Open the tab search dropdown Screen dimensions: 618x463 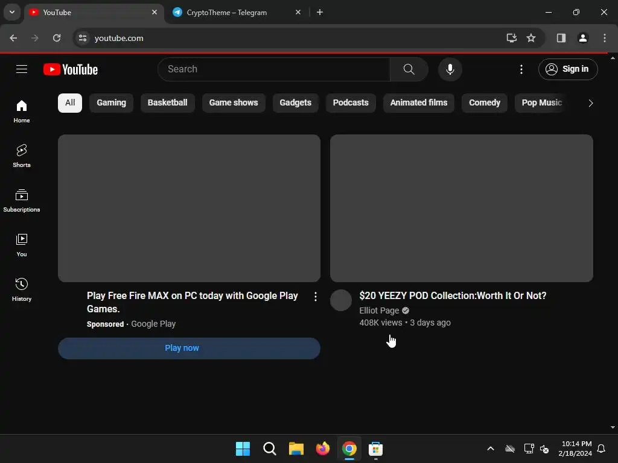point(12,12)
